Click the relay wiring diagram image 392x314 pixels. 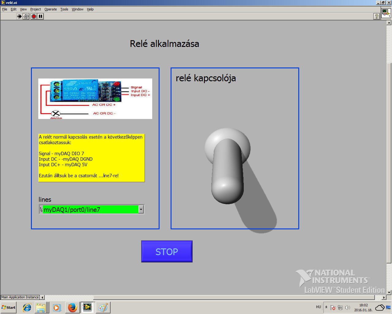(x=95, y=99)
